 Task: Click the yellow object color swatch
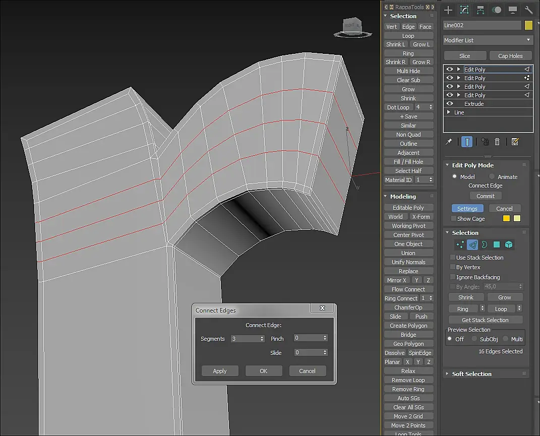click(x=528, y=25)
